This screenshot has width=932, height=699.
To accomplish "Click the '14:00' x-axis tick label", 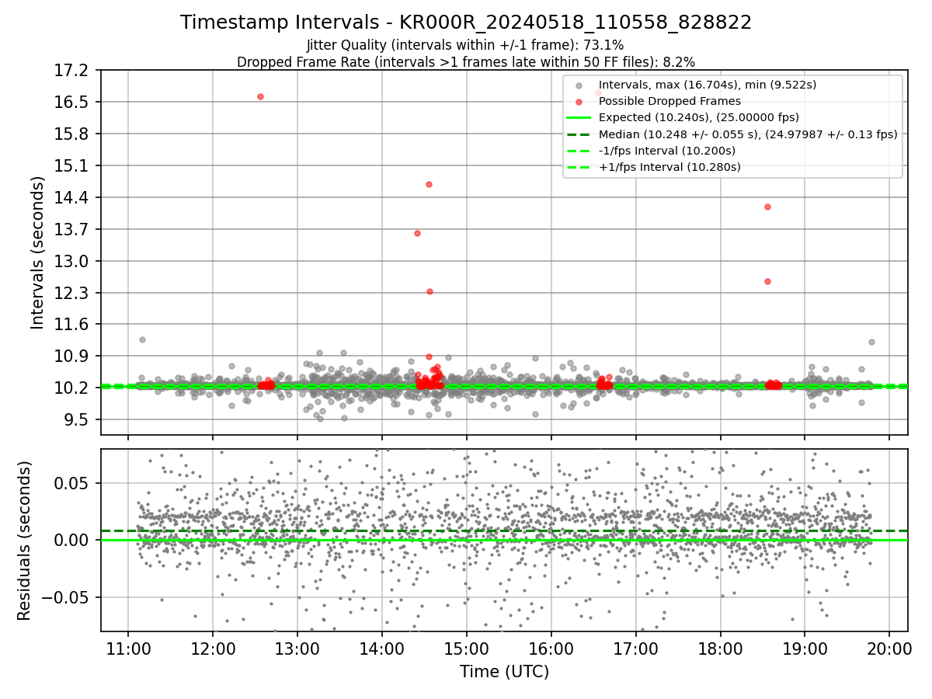I will pyautogui.click(x=381, y=650).
